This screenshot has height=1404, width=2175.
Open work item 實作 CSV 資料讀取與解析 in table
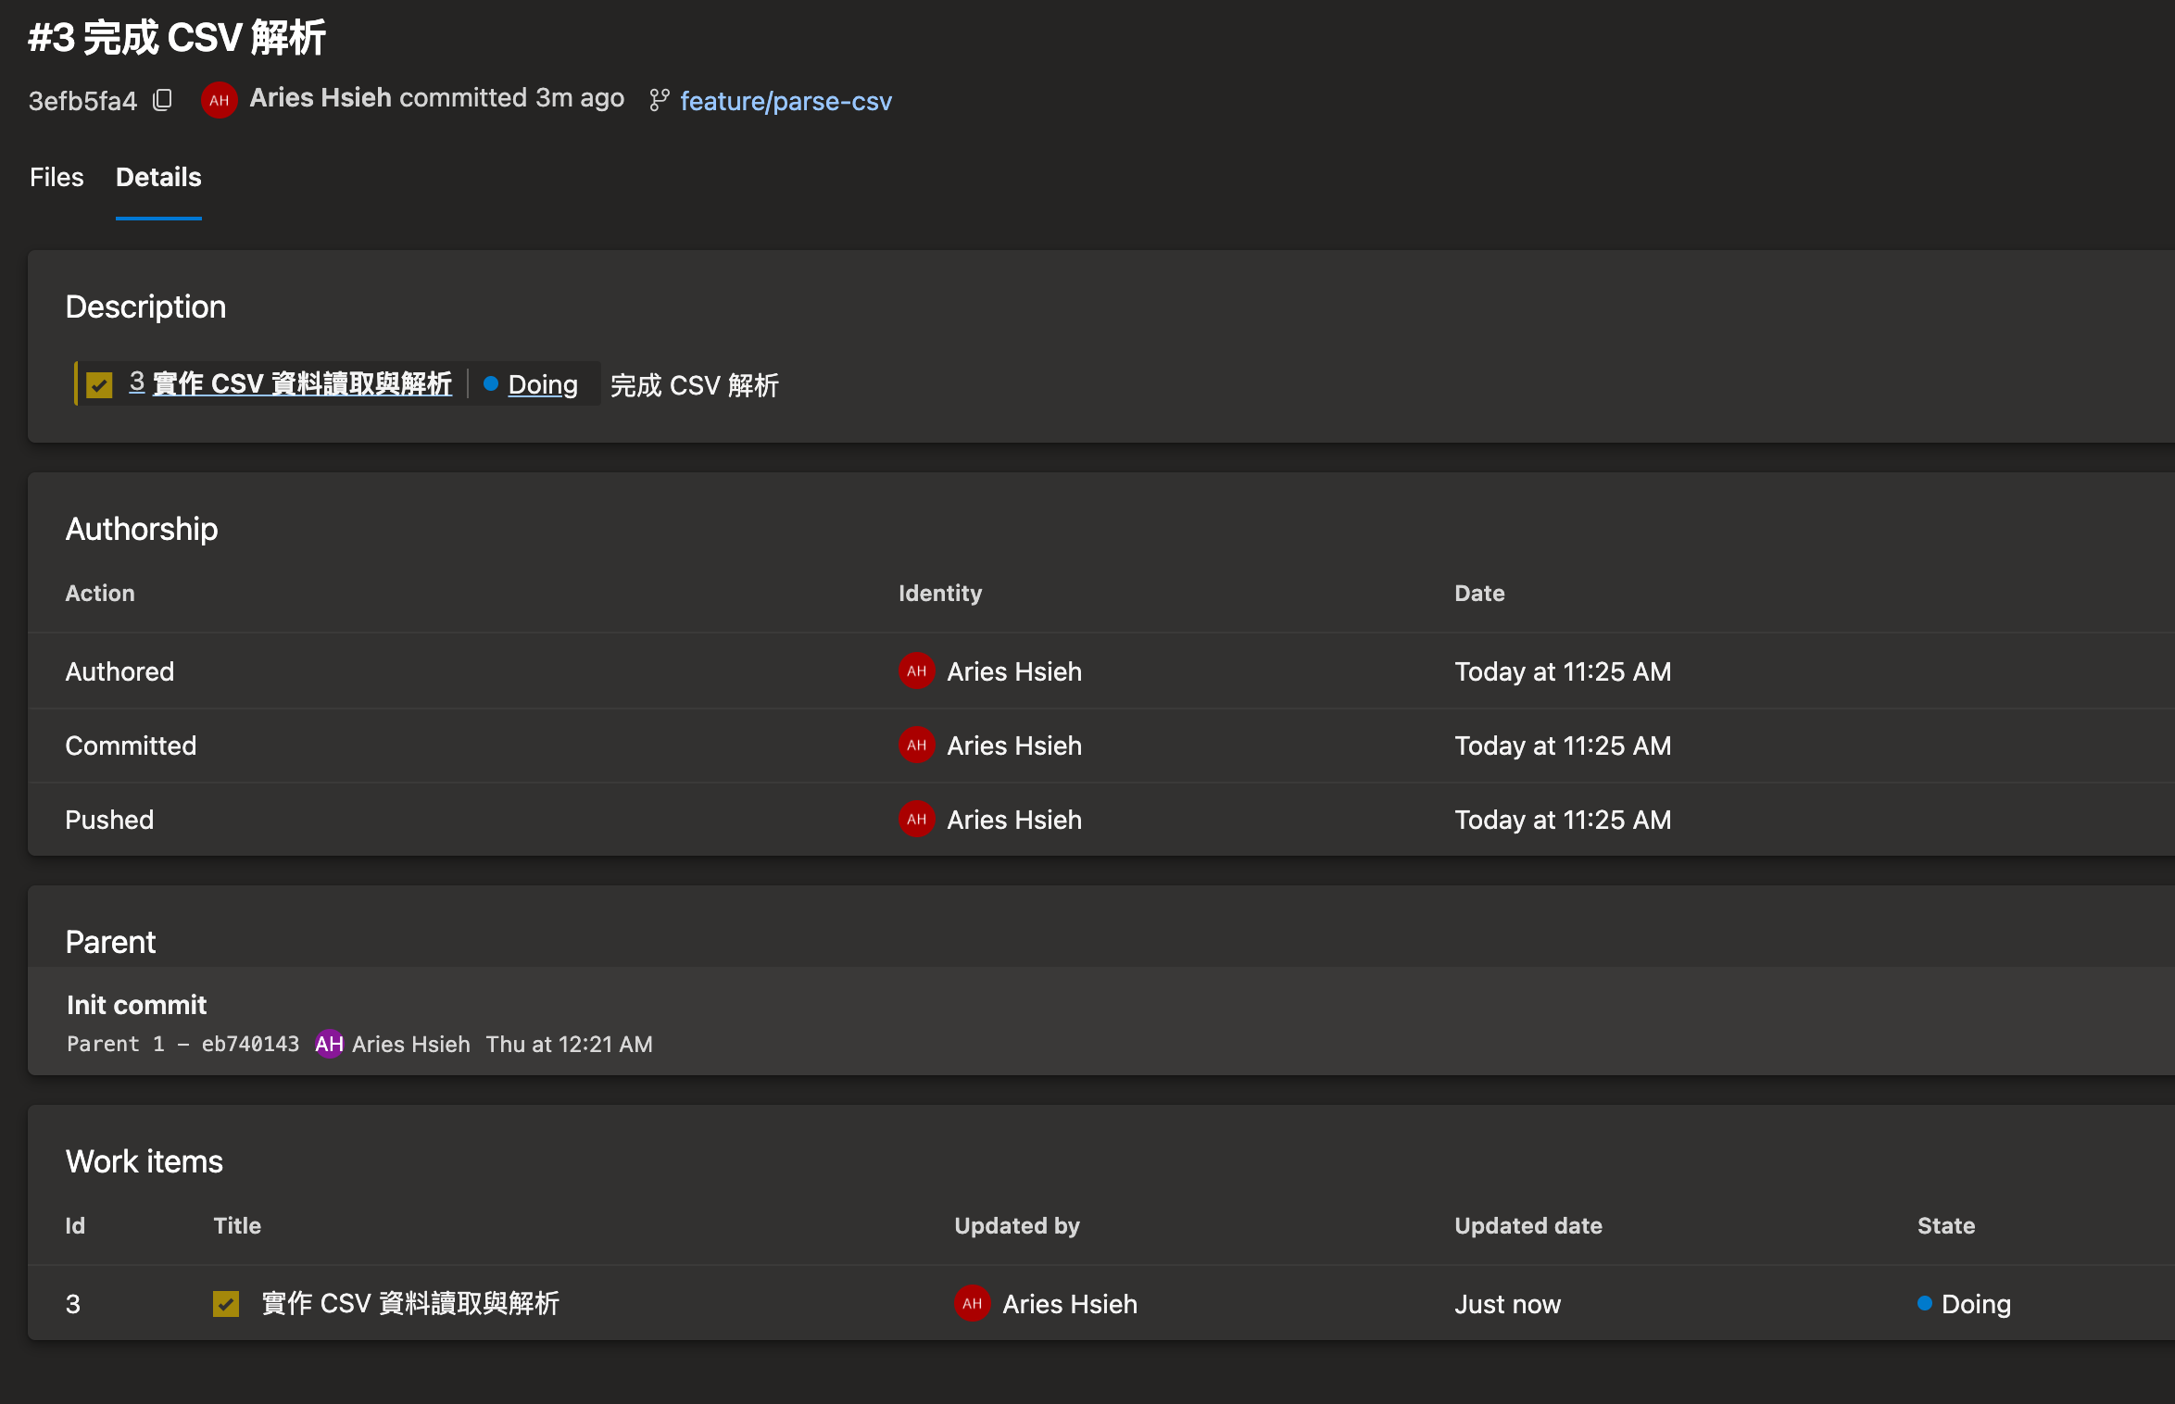410,1304
